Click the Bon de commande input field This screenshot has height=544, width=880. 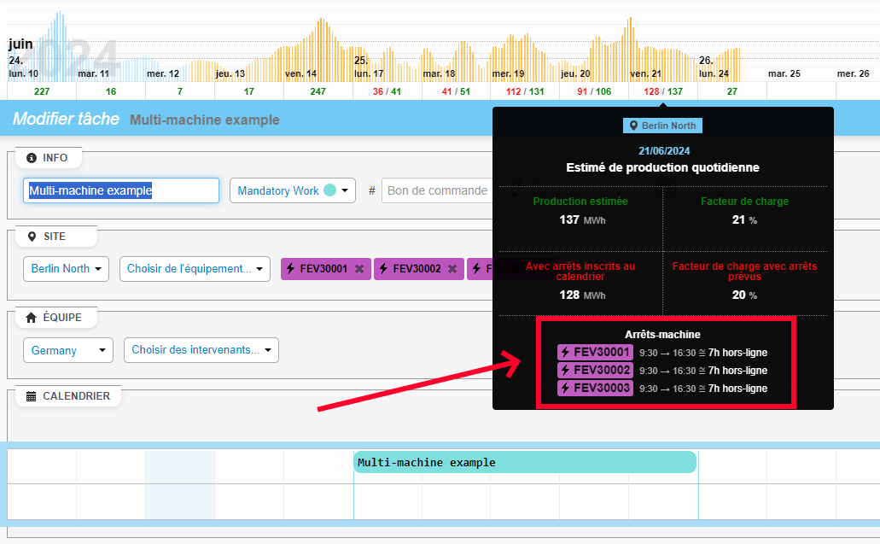(437, 190)
